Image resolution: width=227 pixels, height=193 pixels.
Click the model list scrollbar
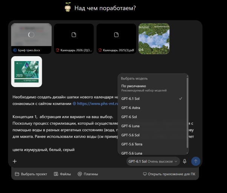(x=187, y=113)
